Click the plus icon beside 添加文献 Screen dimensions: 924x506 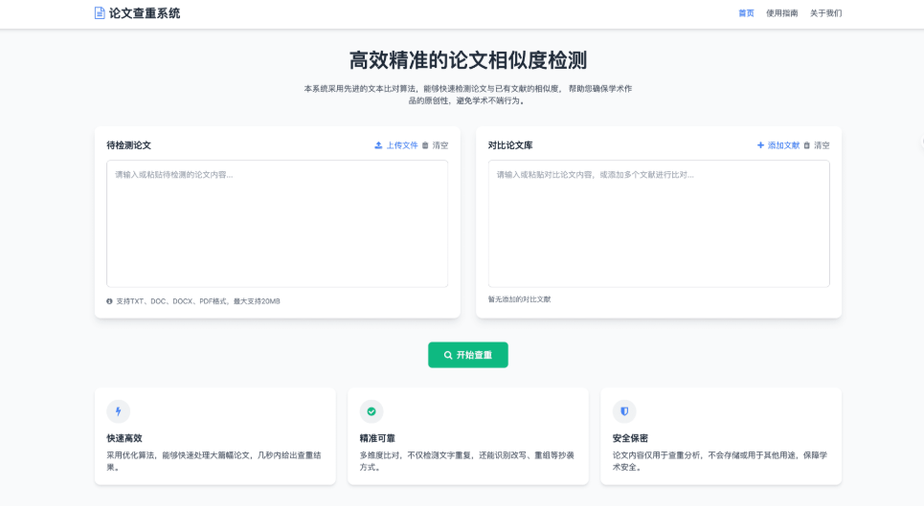point(761,145)
